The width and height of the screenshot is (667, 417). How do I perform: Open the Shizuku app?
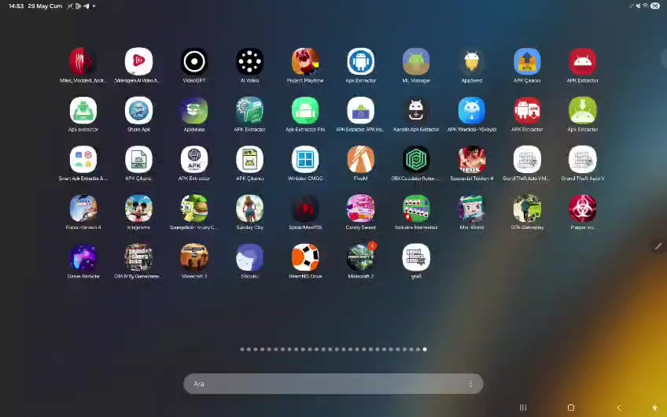pos(249,258)
